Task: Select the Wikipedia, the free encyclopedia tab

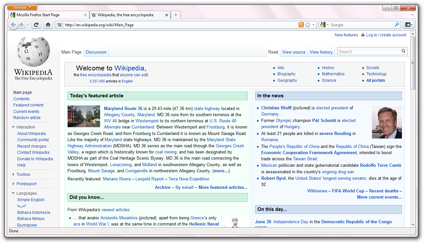Action: point(130,15)
